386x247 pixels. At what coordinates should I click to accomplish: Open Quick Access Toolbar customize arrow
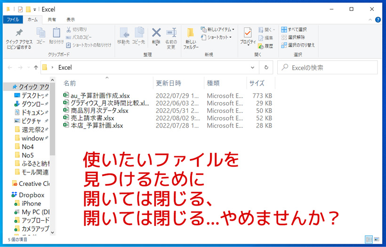[x=35, y=9]
